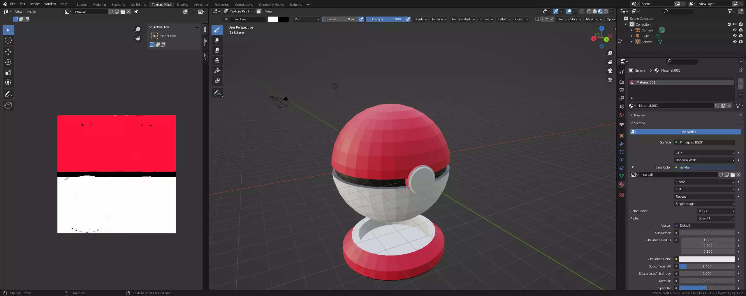746x296 pixels.
Task: Collapse the Surface panel
Action: click(x=639, y=123)
